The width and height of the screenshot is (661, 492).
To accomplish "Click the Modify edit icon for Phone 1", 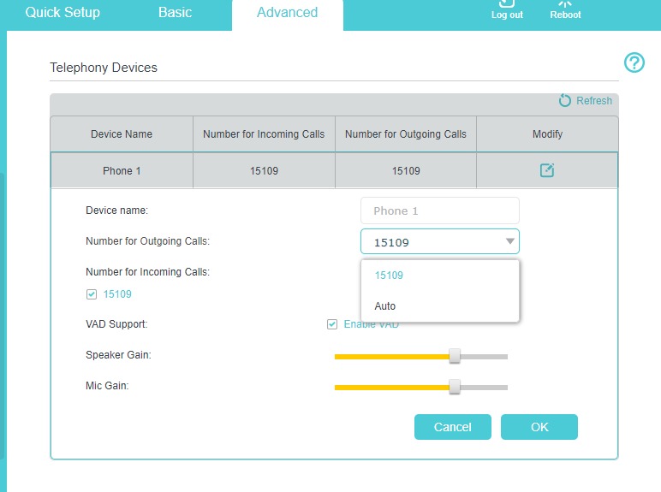I will coord(547,170).
